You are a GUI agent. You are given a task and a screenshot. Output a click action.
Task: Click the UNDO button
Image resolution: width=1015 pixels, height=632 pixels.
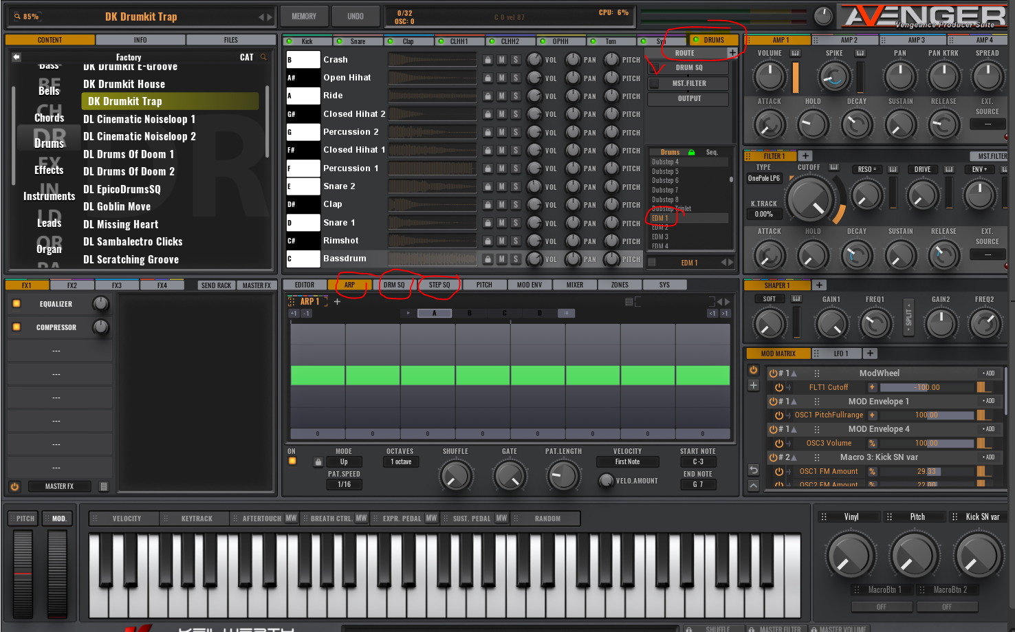[356, 16]
